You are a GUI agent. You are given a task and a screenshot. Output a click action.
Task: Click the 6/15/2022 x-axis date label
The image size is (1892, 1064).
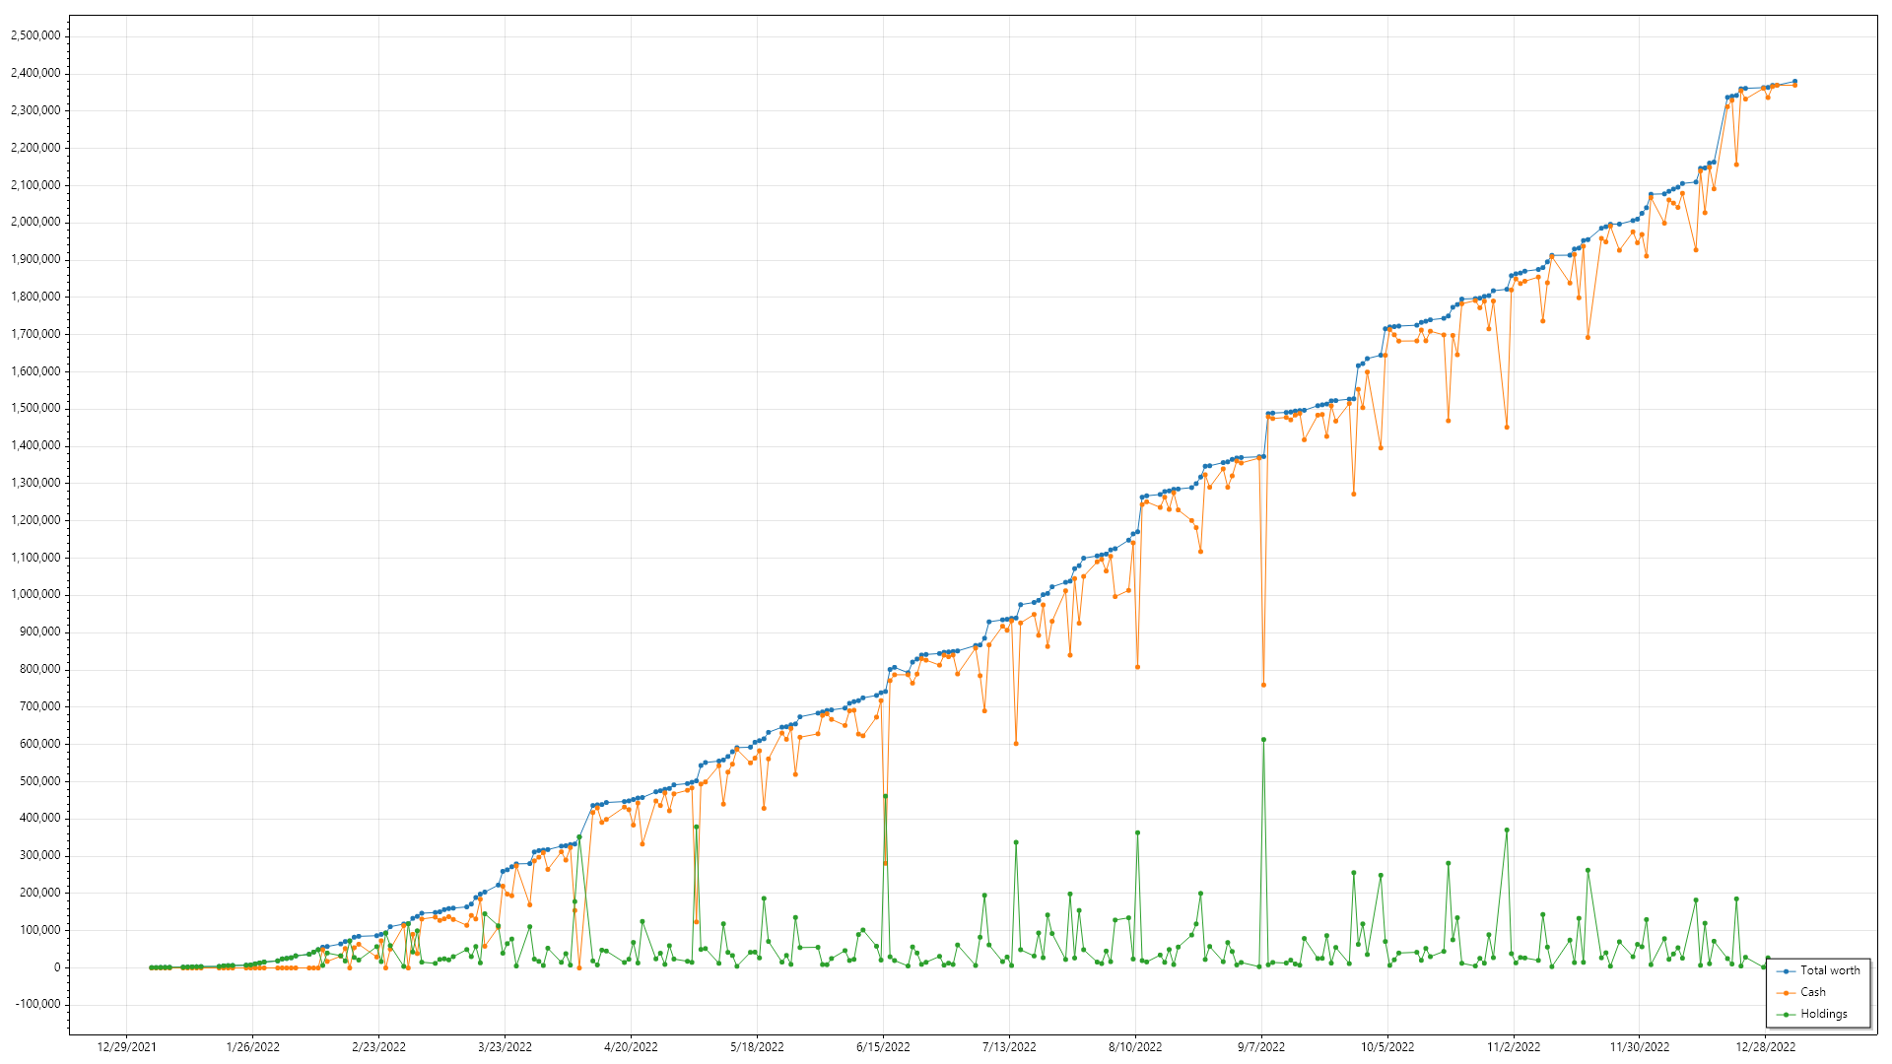click(x=883, y=1047)
